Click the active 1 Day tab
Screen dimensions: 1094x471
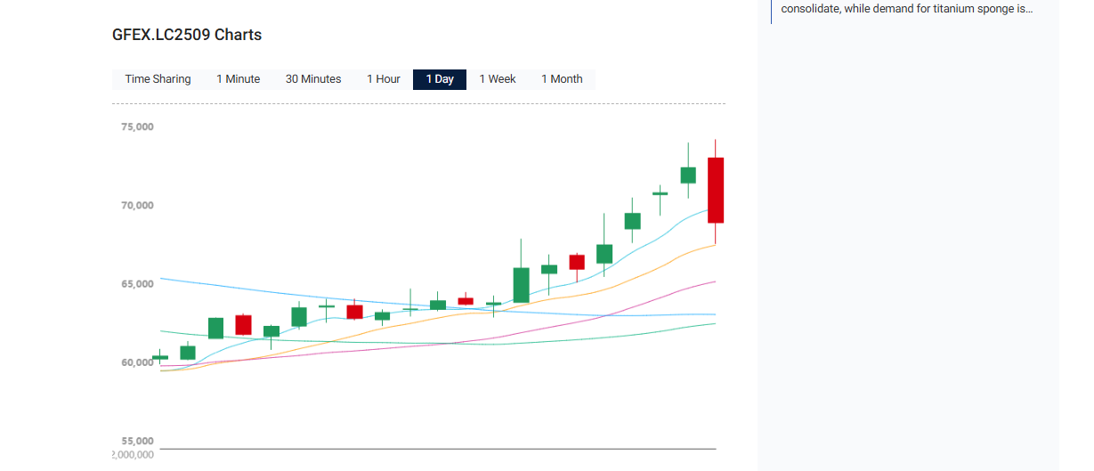pos(440,79)
